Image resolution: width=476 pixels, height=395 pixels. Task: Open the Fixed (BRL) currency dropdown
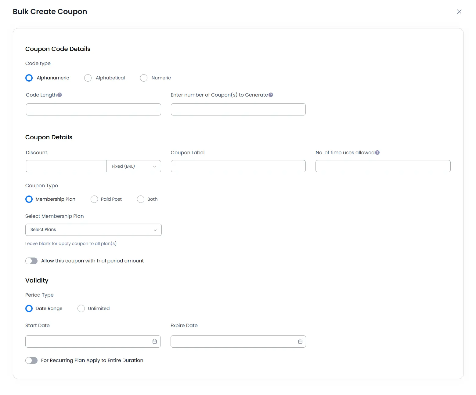tap(134, 166)
